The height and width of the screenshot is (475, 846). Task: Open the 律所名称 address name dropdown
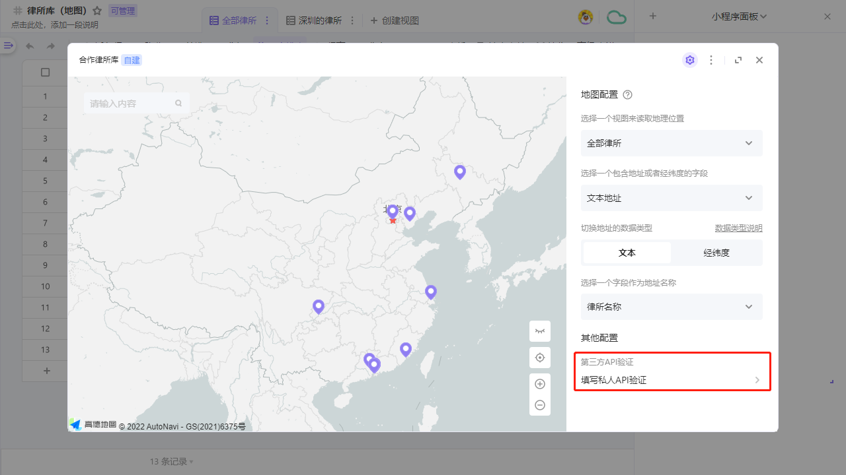671,307
